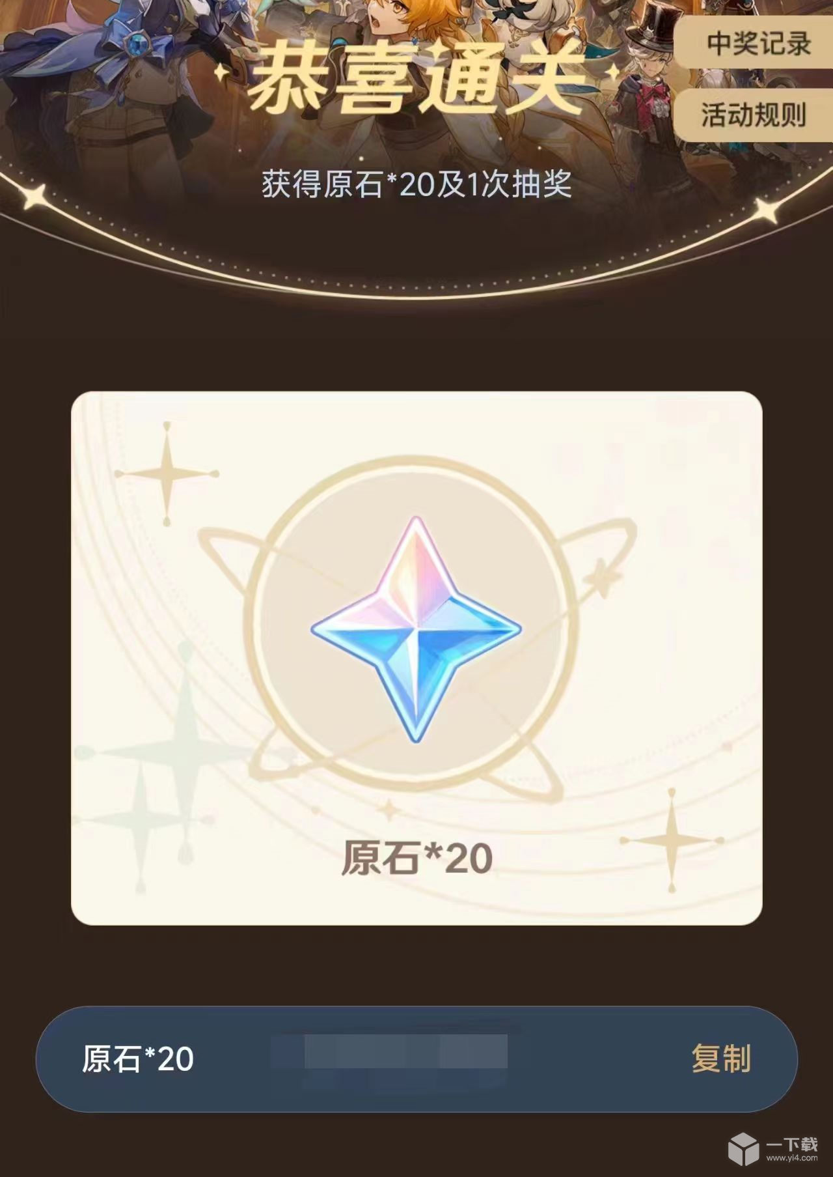
Task: Tap the gold sparkle at card top-left
Action: 167,474
